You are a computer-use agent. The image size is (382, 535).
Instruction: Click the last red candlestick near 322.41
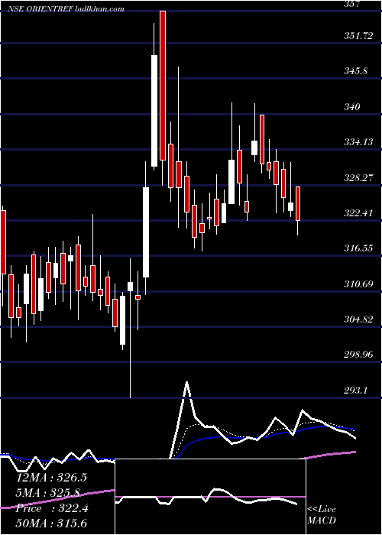pyautogui.click(x=298, y=204)
